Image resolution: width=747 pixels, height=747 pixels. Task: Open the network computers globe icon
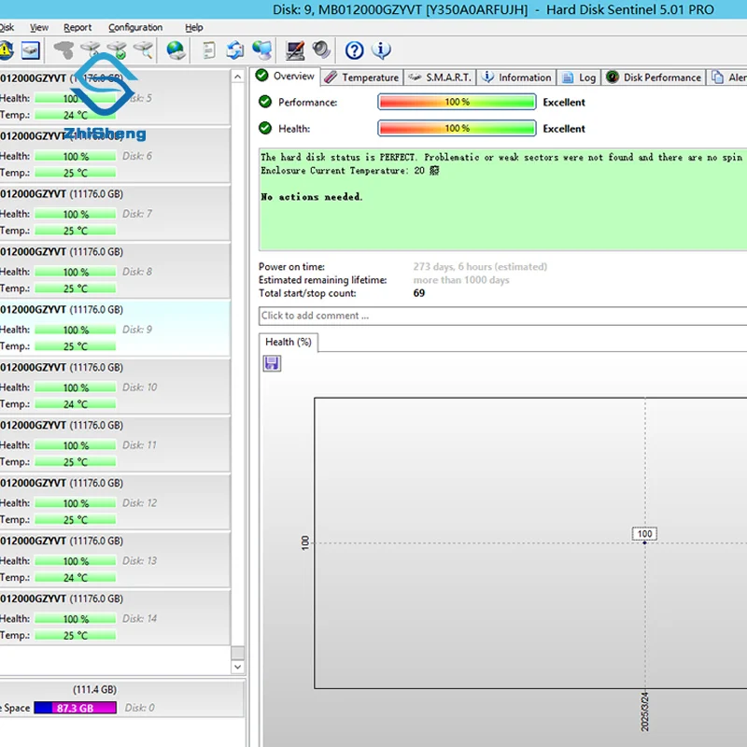click(262, 50)
